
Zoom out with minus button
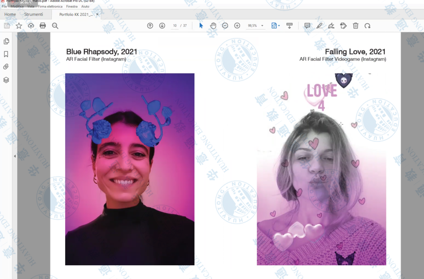pyautogui.click(x=225, y=26)
